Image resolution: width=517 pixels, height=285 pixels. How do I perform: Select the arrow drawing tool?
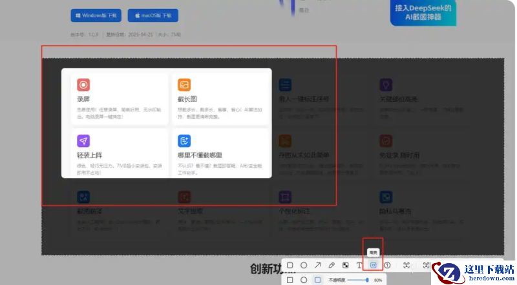[x=317, y=265]
